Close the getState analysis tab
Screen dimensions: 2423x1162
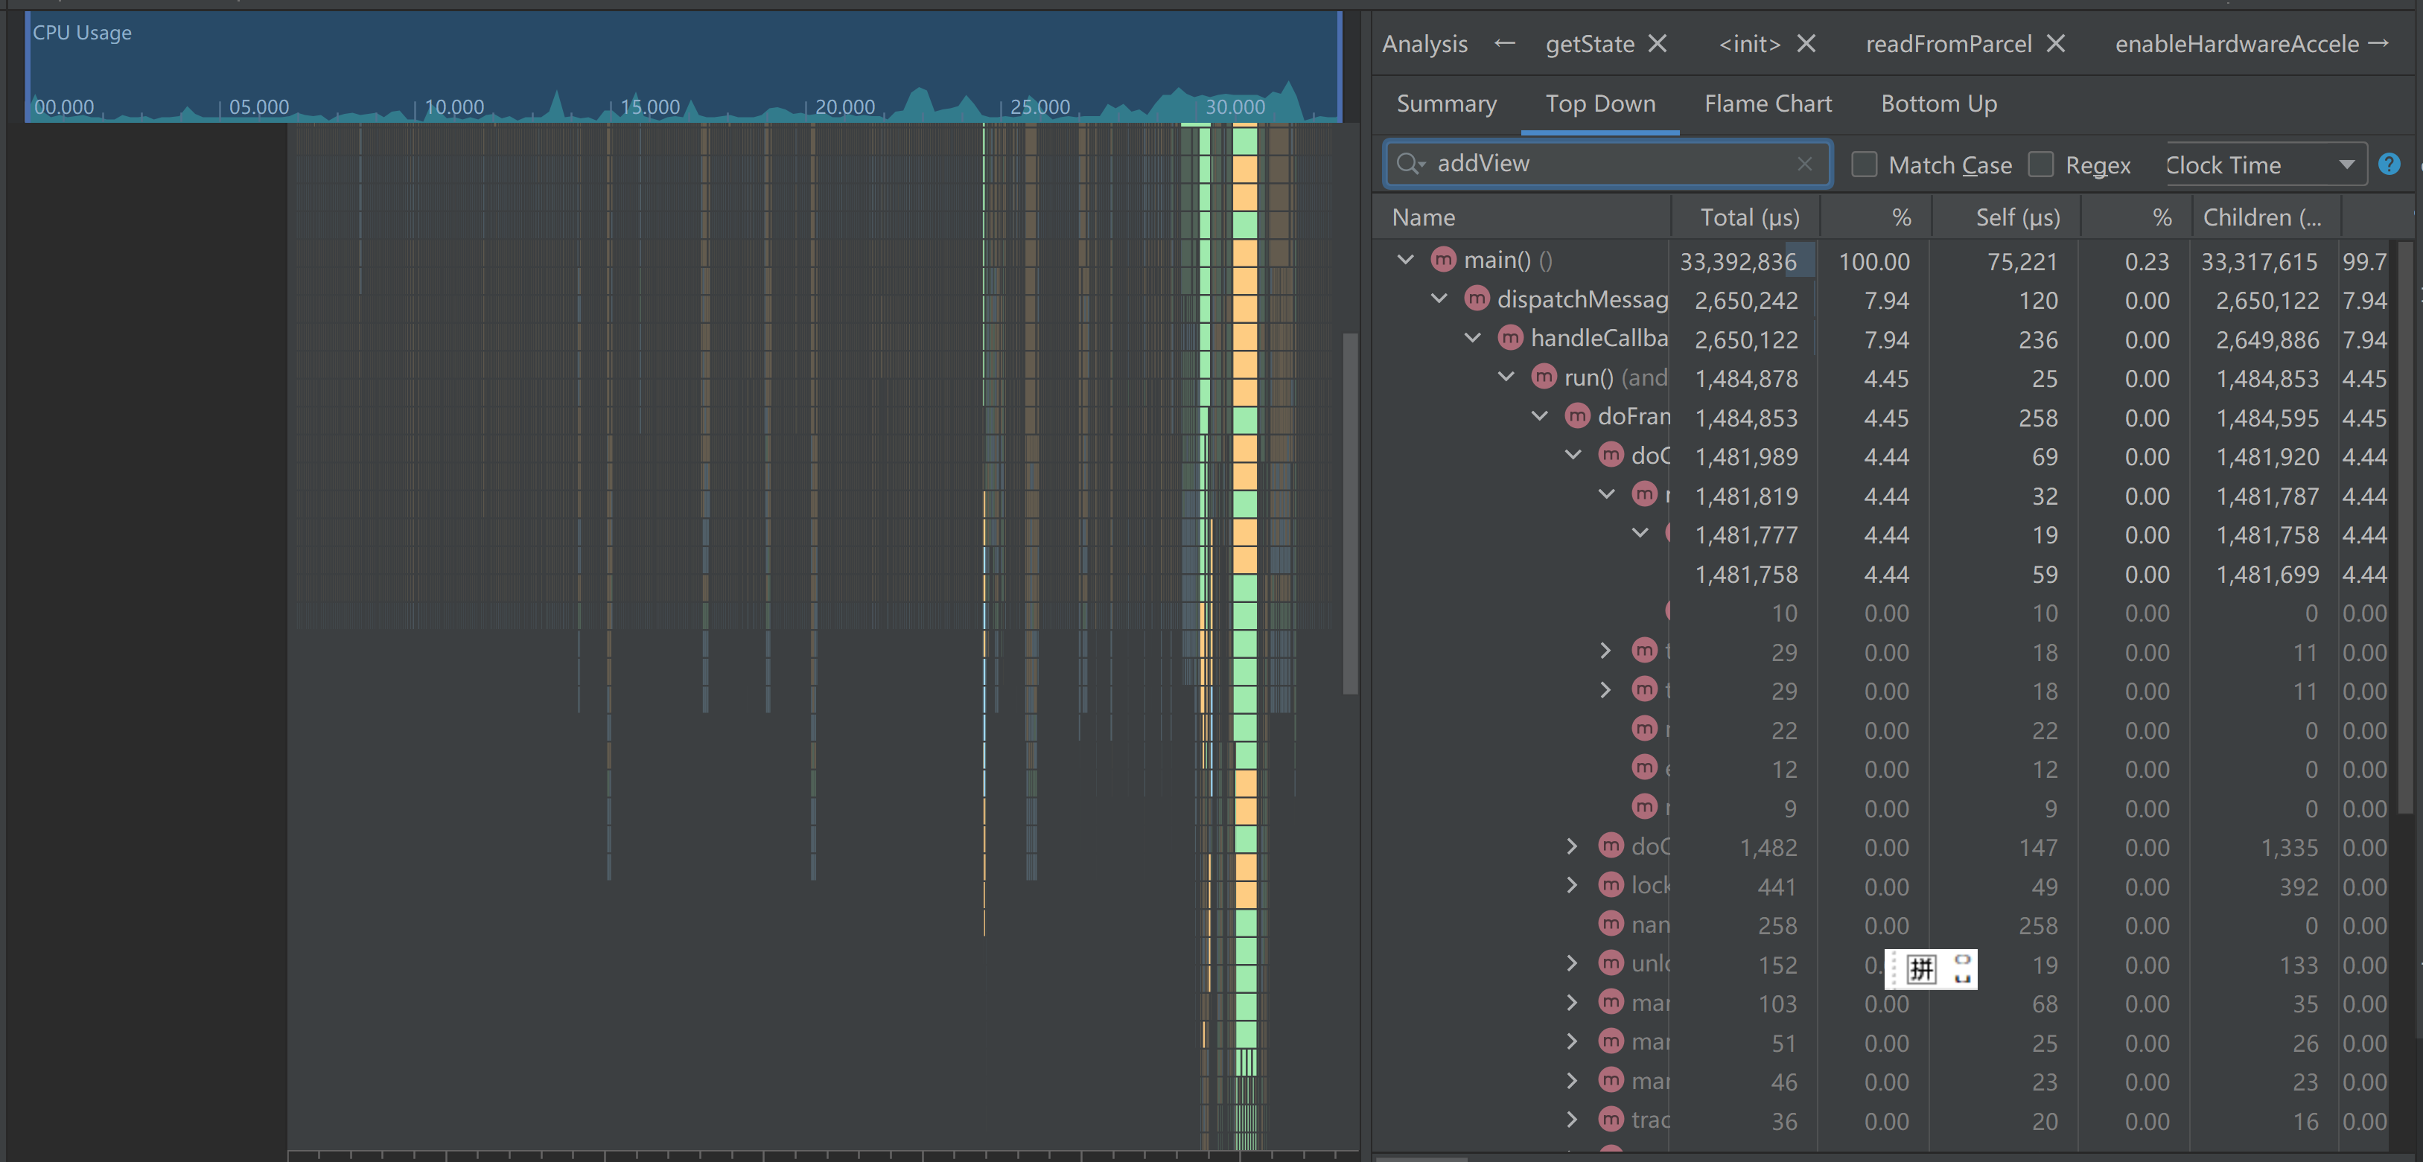pos(1658,44)
